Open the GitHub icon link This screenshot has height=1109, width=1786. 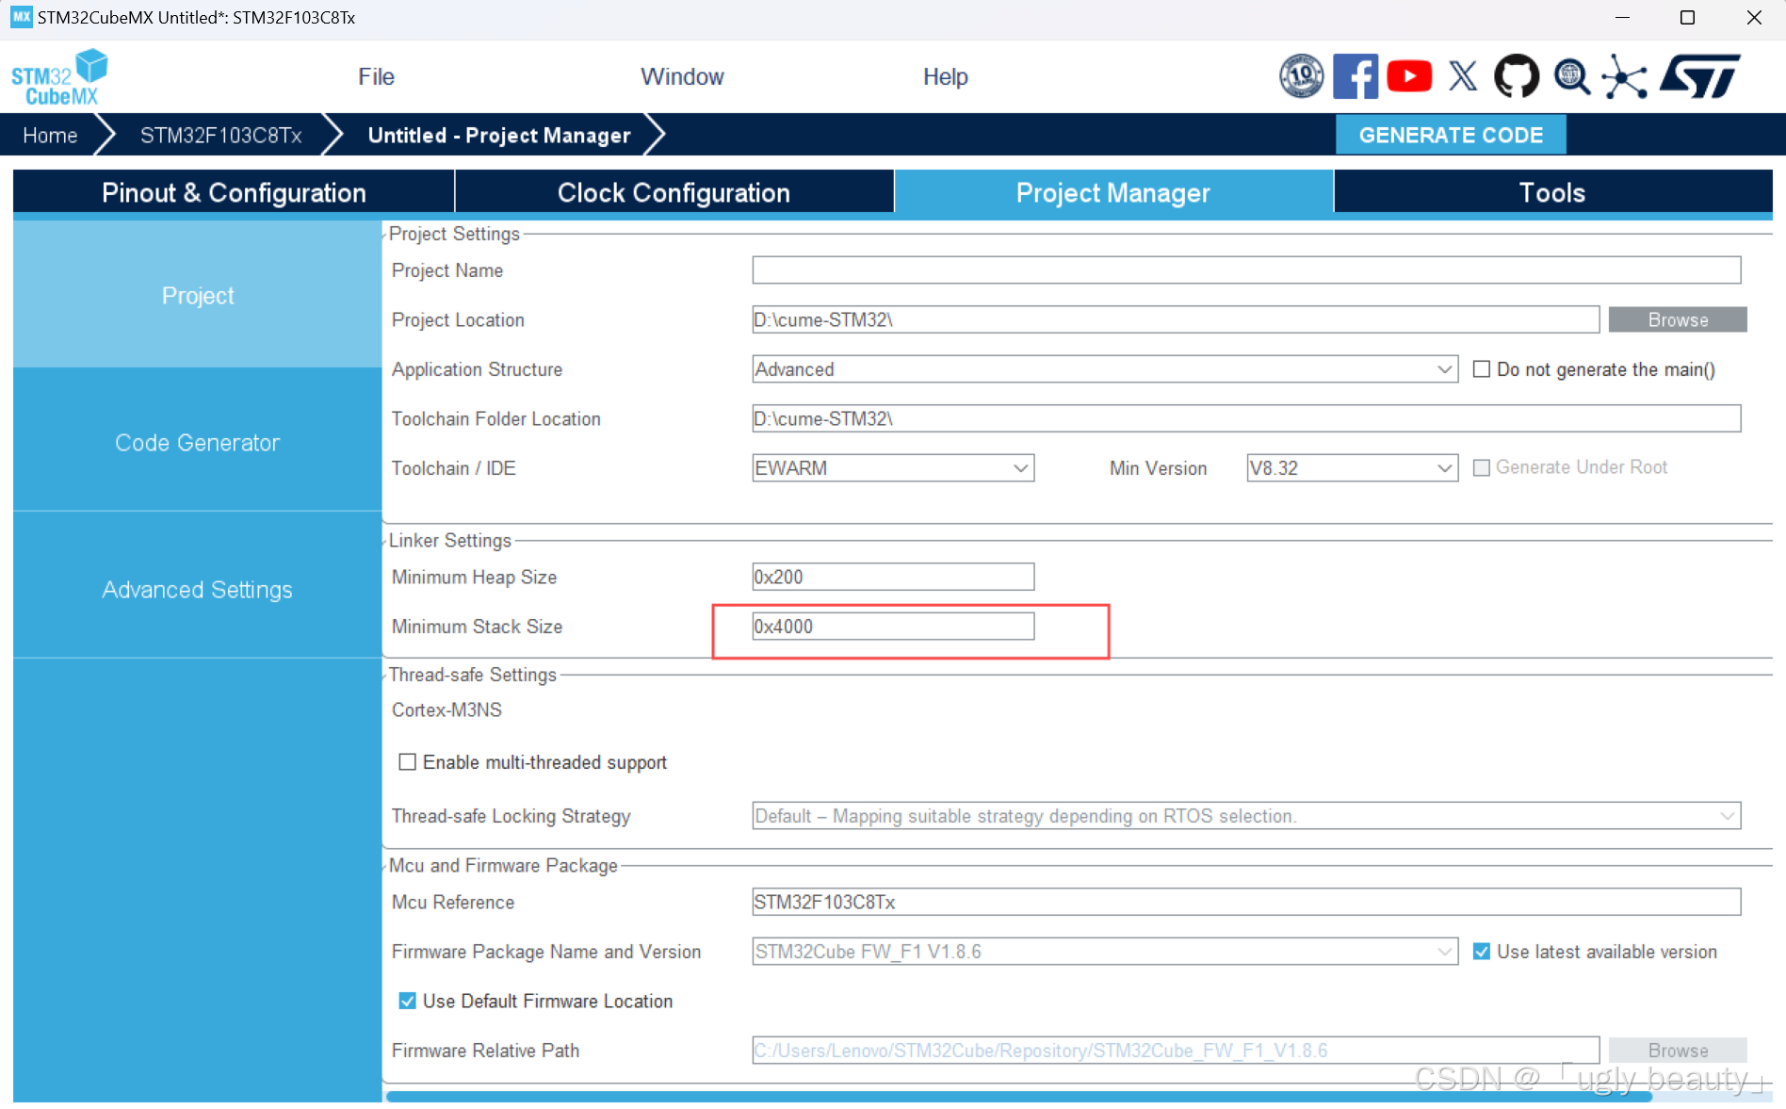[x=1517, y=76]
